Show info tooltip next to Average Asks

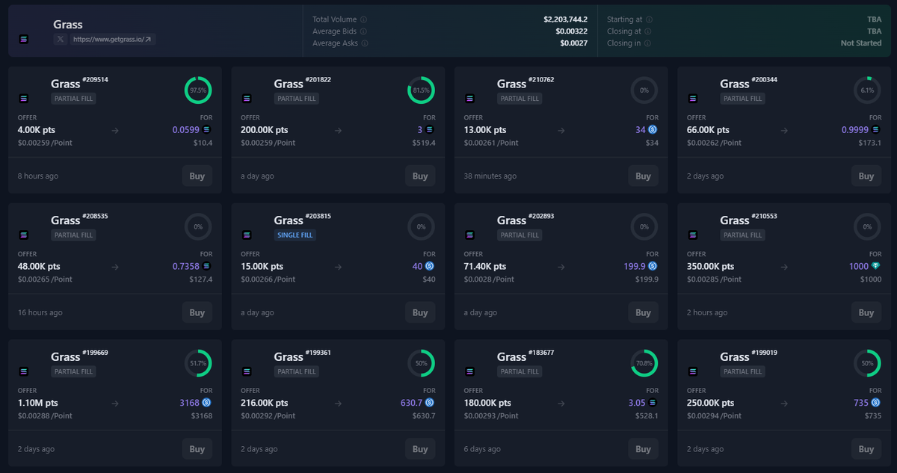[363, 43]
